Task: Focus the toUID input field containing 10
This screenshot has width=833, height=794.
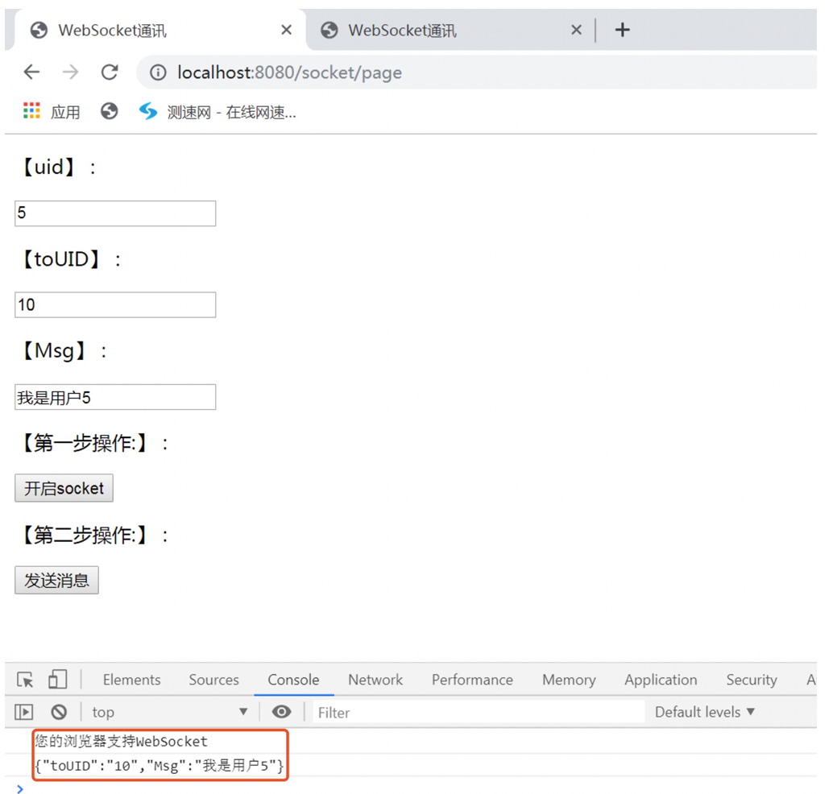Action: pos(115,305)
